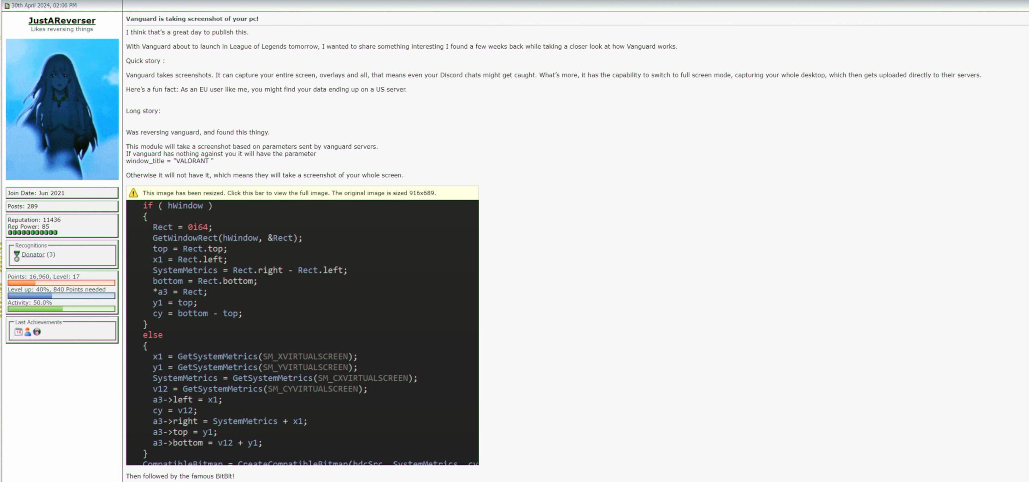Viewport: 1029px width, 482px height.
Task: Click the 'Here's a fun fact' sentence
Action: coord(266,90)
